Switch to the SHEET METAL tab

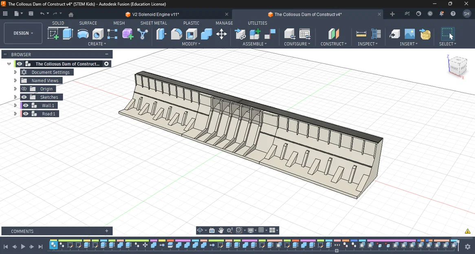pos(154,23)
